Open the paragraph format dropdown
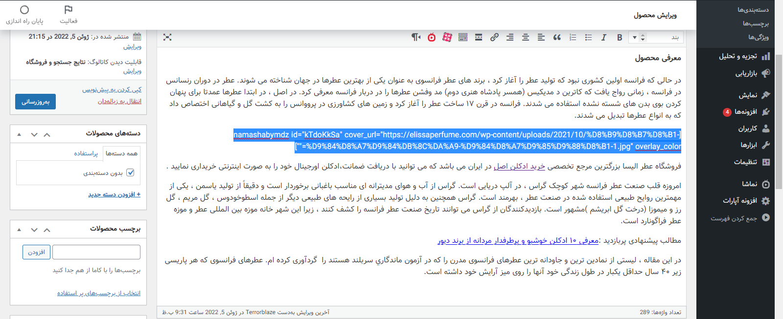Image resolution: width=783 pixels, height=319 pixels. click(x=656, y=38)
